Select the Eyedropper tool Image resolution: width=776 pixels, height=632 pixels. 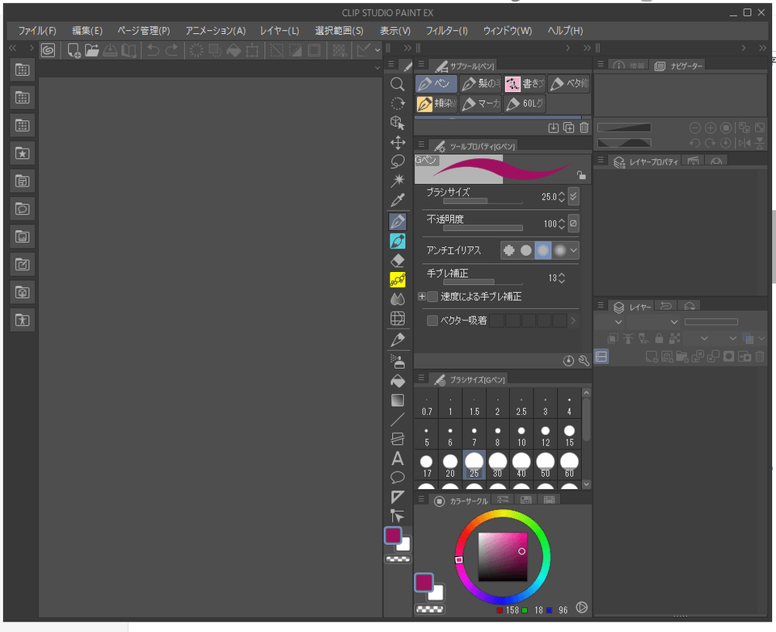tap(397, 199)
